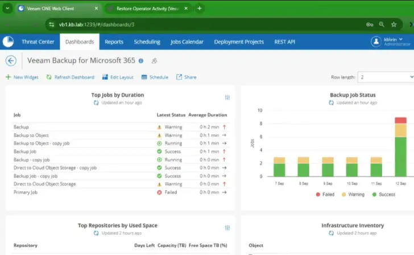Open a new browser tab

(x=200, y=9)
